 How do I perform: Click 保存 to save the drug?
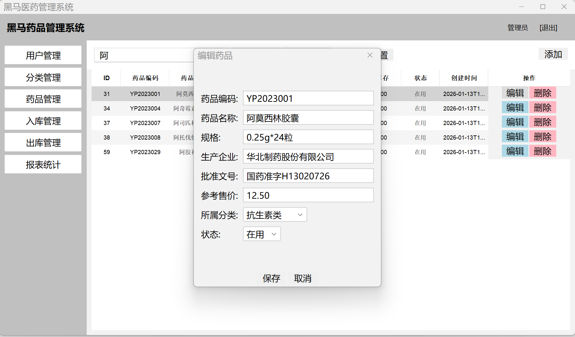point(271,278)
